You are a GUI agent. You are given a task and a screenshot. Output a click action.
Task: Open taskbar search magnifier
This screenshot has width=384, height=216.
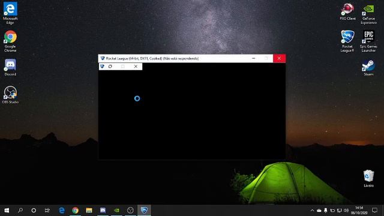tap(20, 210)
